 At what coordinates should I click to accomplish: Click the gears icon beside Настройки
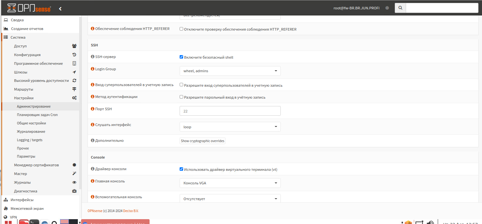74,98
